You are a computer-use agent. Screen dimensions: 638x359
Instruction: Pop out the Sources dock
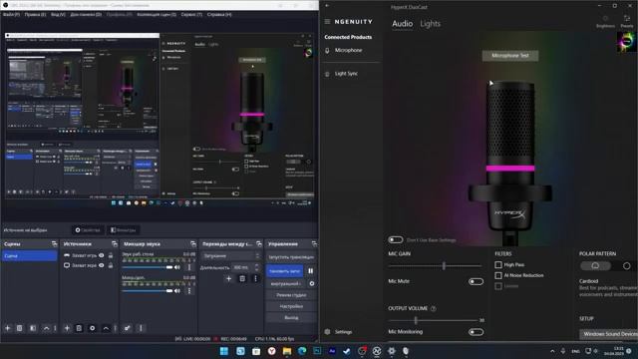[115, 243]
